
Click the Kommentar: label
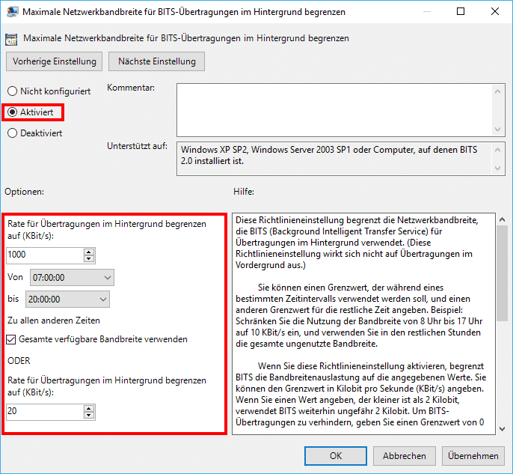point(131,88)
